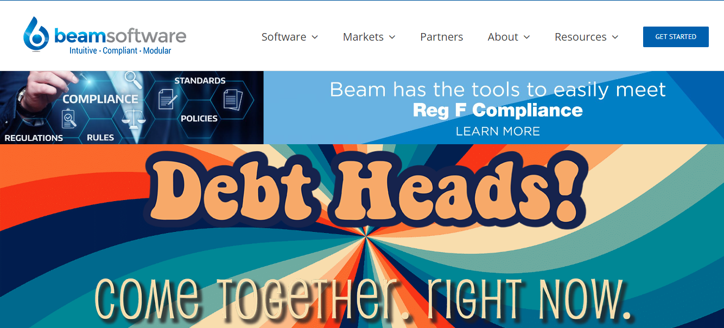Screen dimensions: 724x328
Task: Click the document with pen hexagon icon
Action: (167, 100)
